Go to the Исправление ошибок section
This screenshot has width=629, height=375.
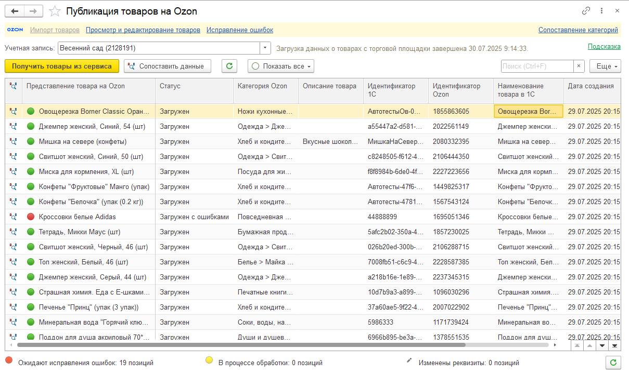point(240,30)
